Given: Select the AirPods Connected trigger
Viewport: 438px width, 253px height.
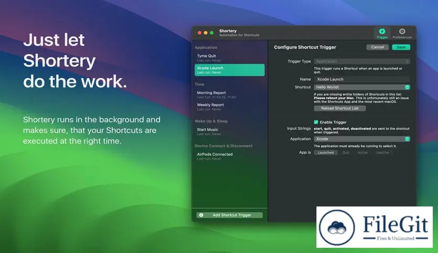Looking at the screenshot, I should pyautogui.click(x=229, y=156).
